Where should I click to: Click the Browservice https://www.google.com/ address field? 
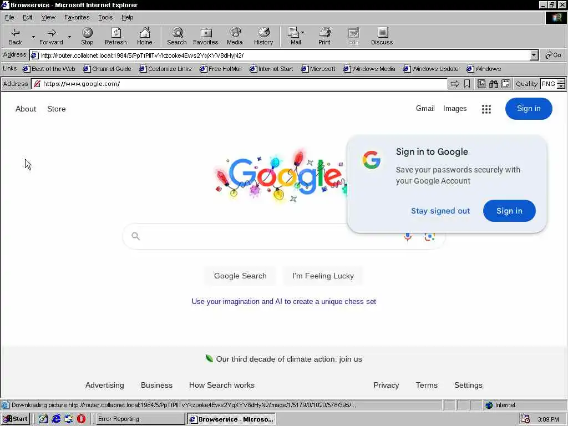[x=240, y=84]
